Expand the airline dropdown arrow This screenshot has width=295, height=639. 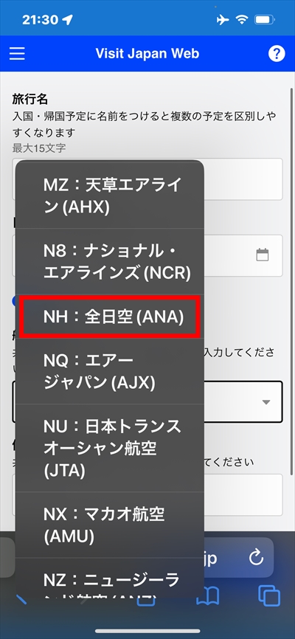click(x=266, y=402)
